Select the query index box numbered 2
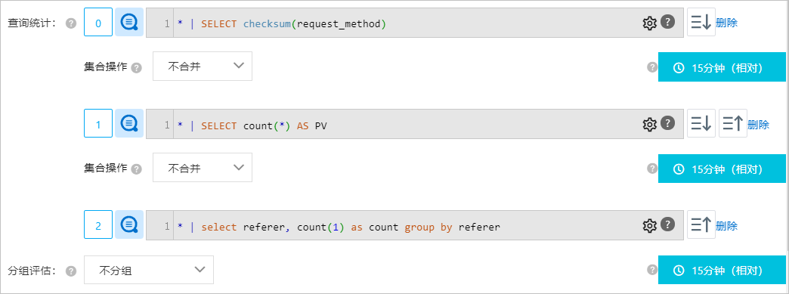Viewport: 789px width, 294px height. (98, 225)
